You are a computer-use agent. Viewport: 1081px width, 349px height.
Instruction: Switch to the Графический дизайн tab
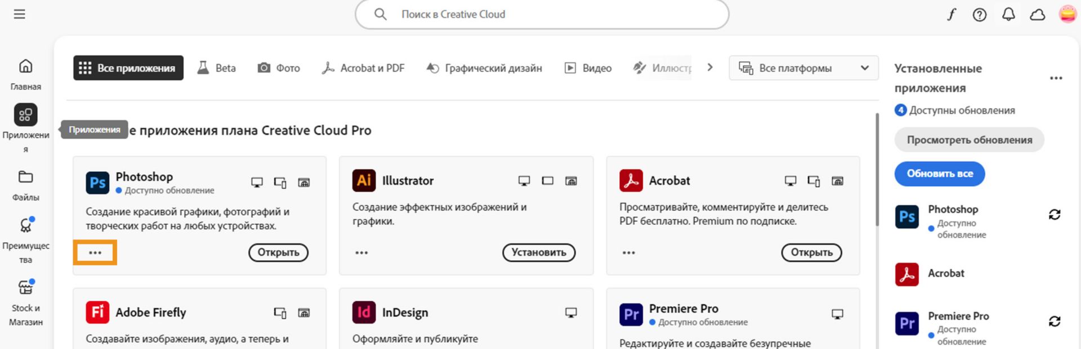(484, 68)
